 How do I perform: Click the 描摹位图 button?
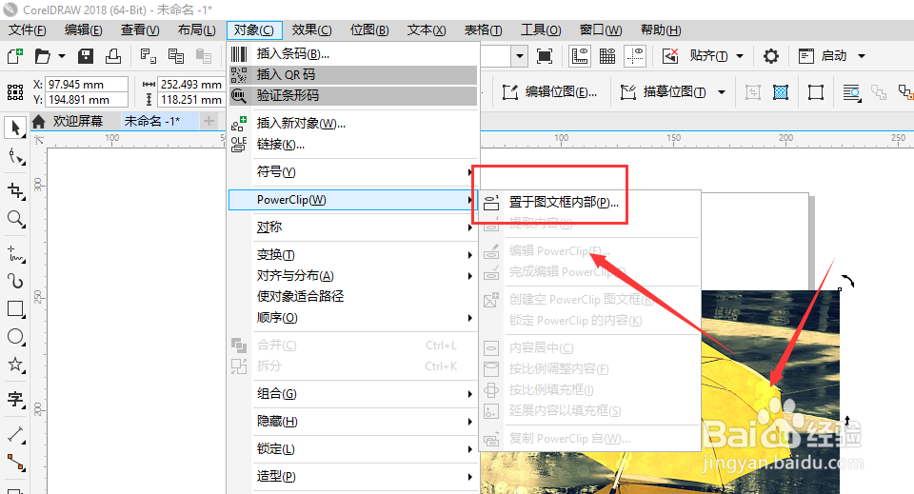(664, 92)
